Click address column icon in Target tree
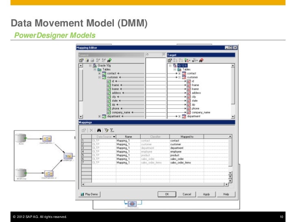 click(189, 93)
